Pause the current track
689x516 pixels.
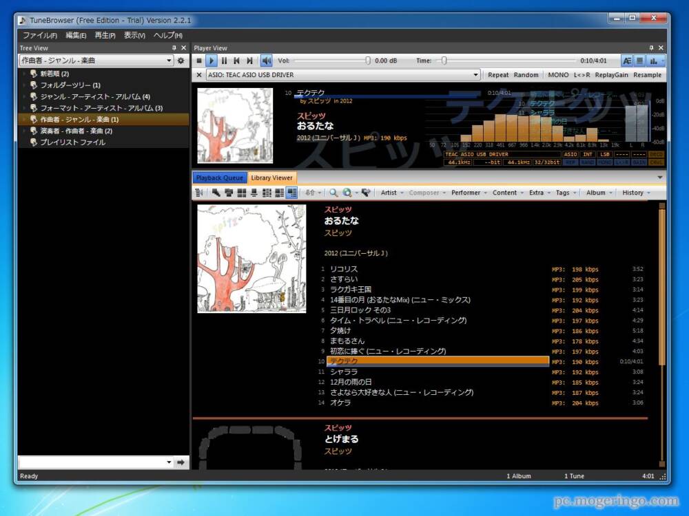click(x=224, y=61)
